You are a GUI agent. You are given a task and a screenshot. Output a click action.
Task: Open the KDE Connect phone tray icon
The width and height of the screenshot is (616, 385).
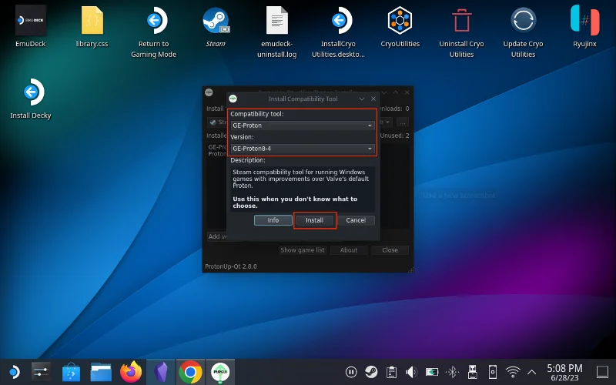point(492,372)
